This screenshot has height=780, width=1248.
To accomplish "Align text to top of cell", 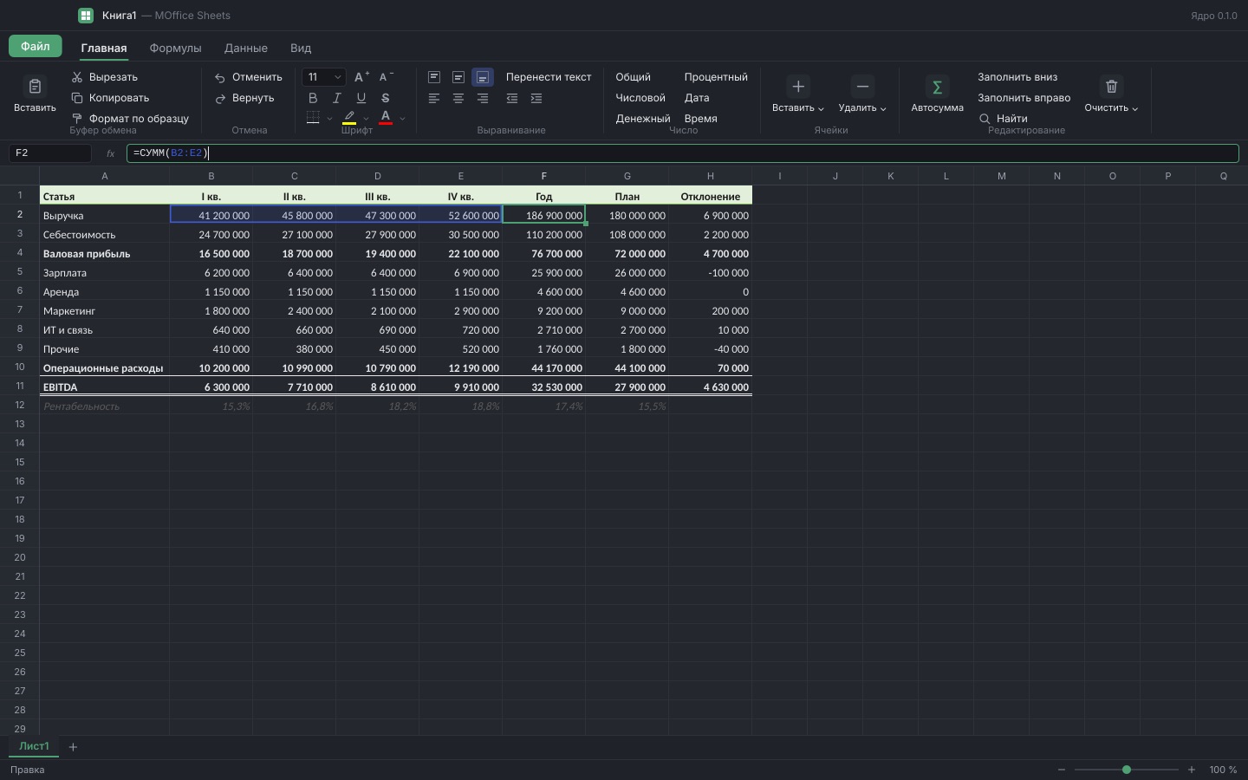I will (x=434, y=77).
